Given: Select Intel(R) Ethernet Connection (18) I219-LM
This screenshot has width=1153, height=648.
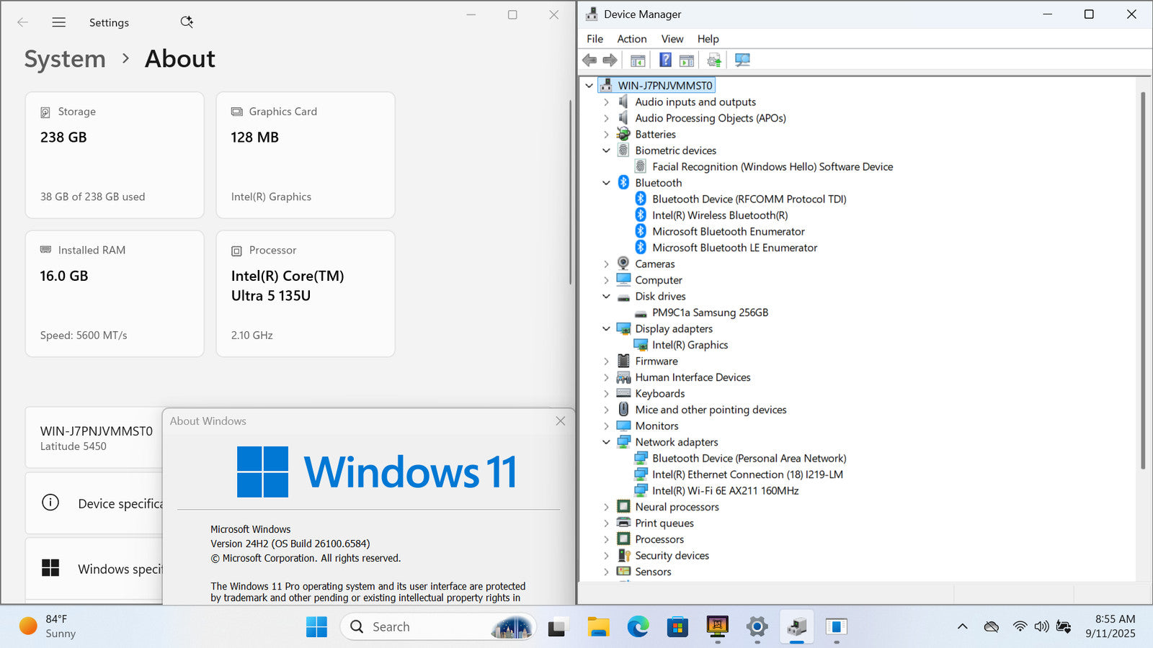Looking at the screenshot, I should [x=747, y=474].
